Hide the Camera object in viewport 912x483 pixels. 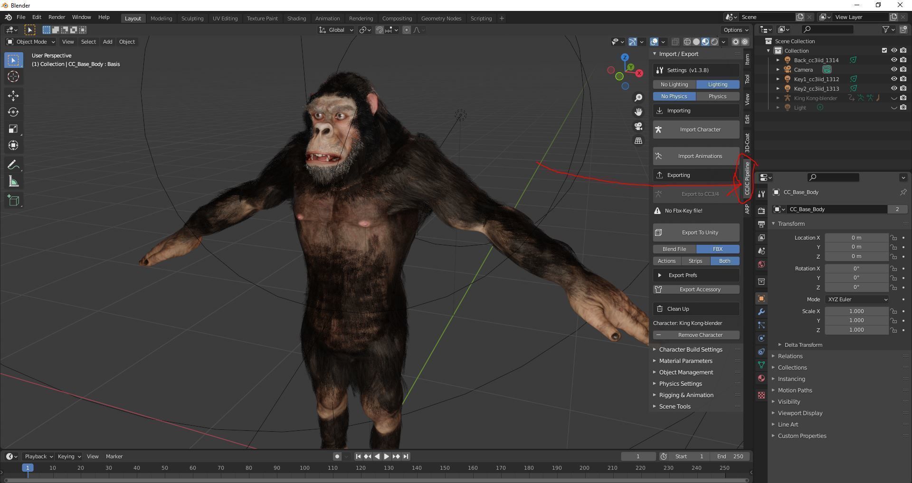coord(893,70)
